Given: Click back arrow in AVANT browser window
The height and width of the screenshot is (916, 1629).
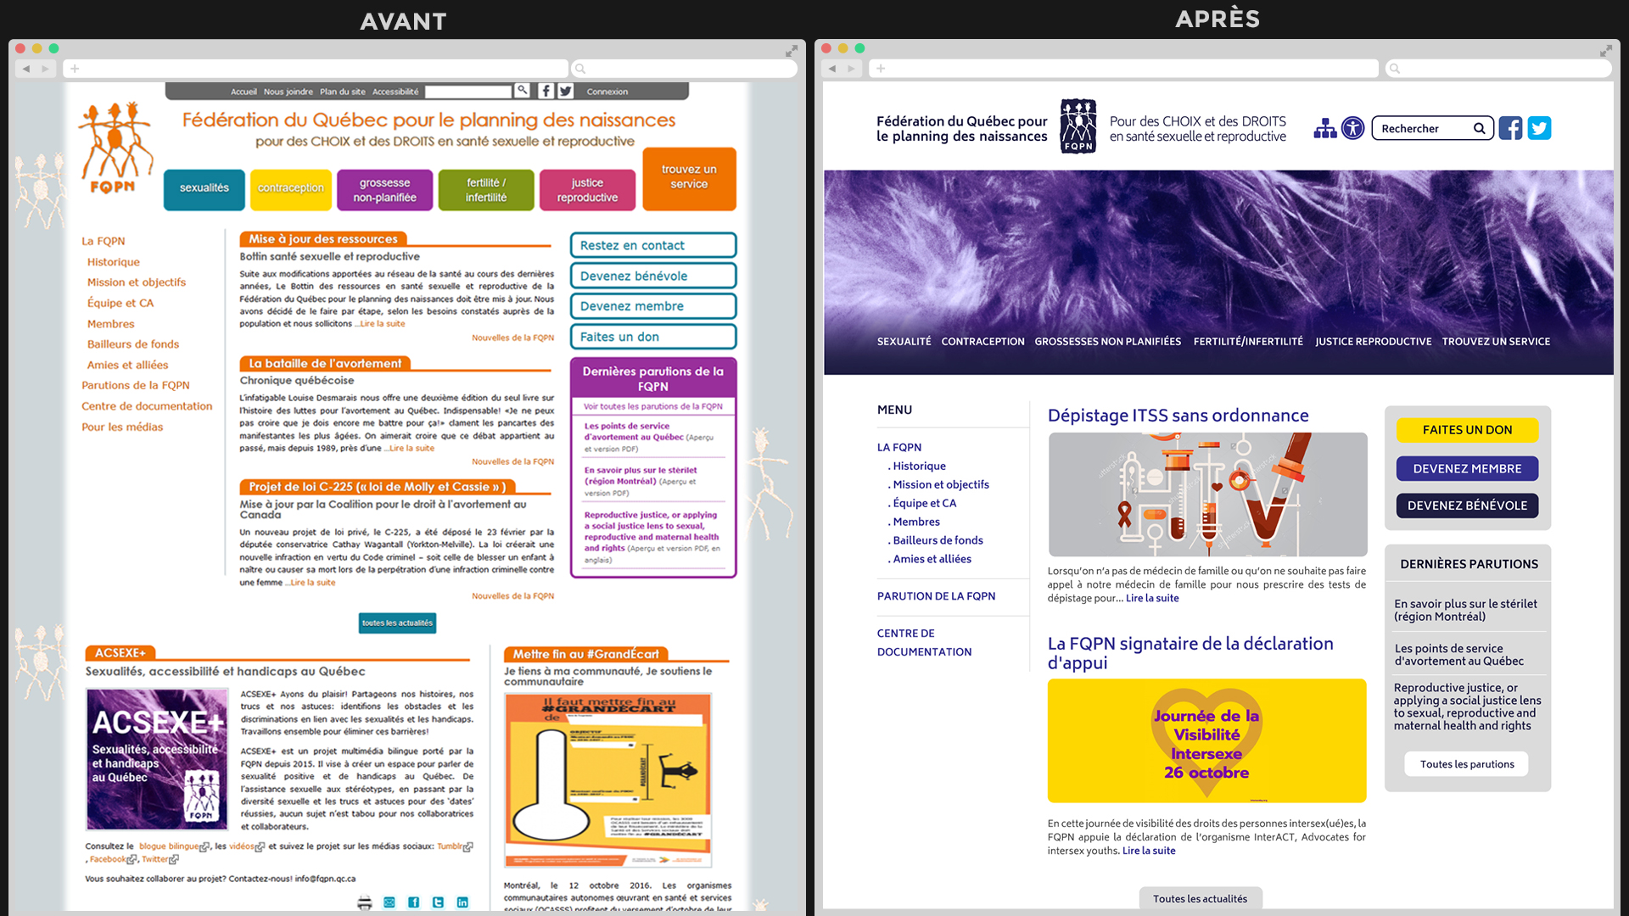Looking at the screenshot, I should pos(26,69).
